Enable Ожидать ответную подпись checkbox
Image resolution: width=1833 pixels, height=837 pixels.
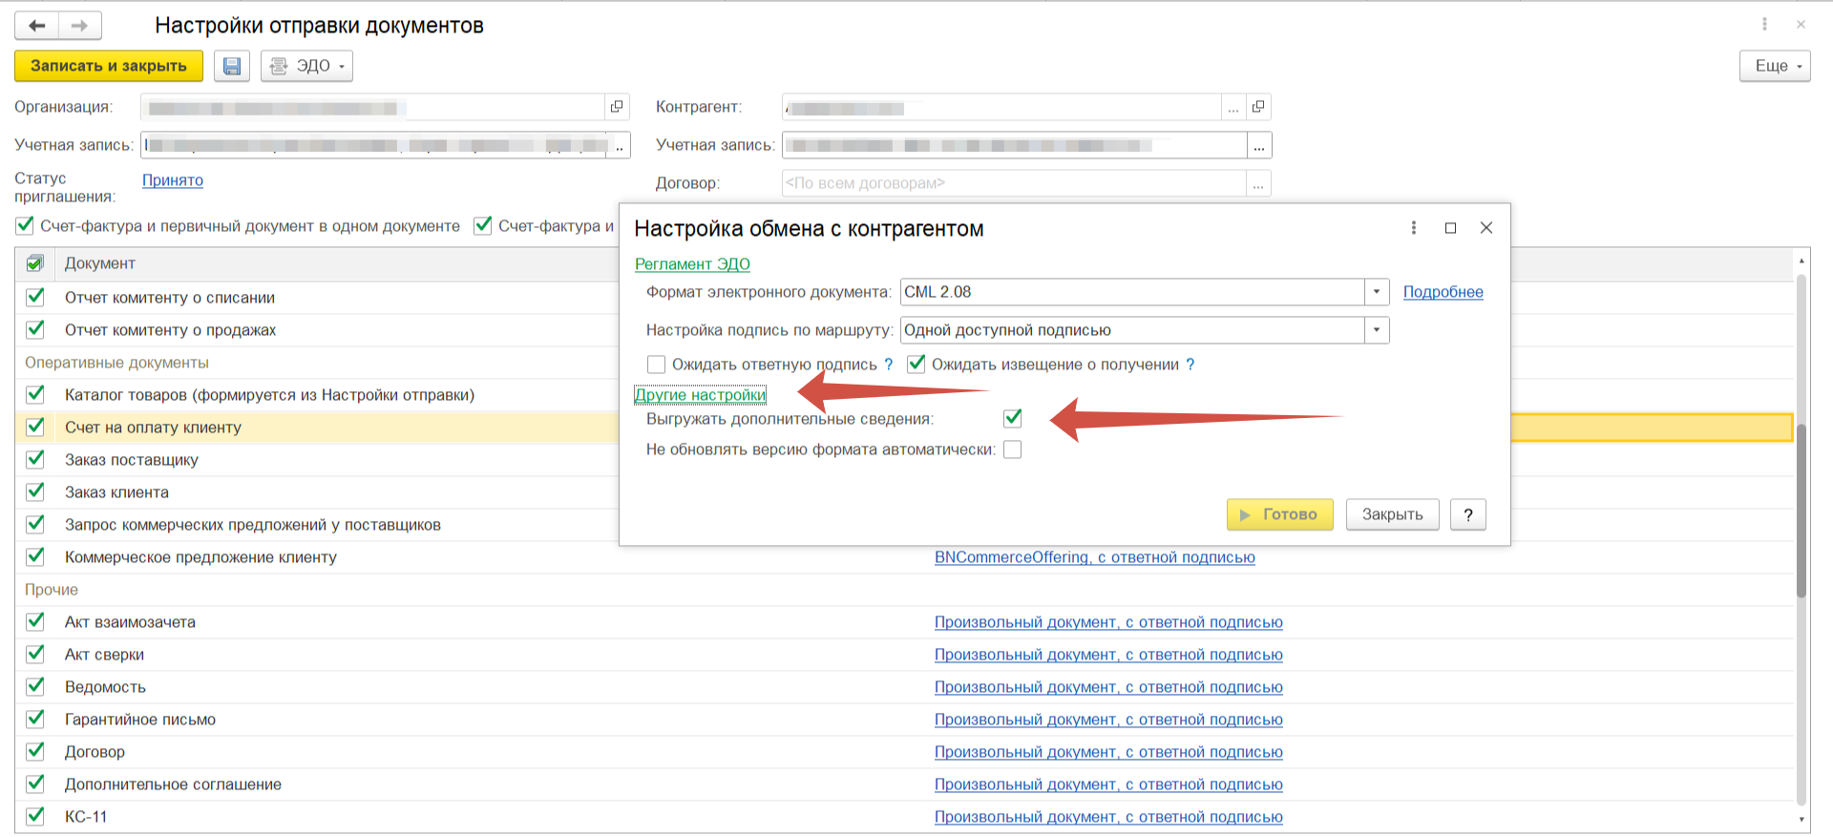pyautogui.click(x=656, y=365)
